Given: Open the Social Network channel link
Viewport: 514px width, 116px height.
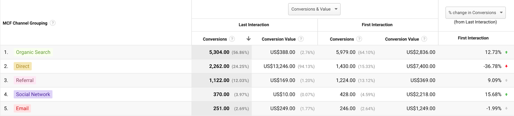Looking at the screenshot, I should click(33, 95).
